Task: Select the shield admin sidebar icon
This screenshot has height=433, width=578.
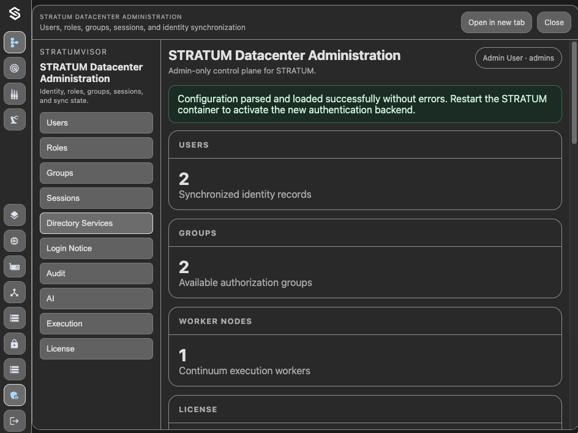Action: (15, 396)
